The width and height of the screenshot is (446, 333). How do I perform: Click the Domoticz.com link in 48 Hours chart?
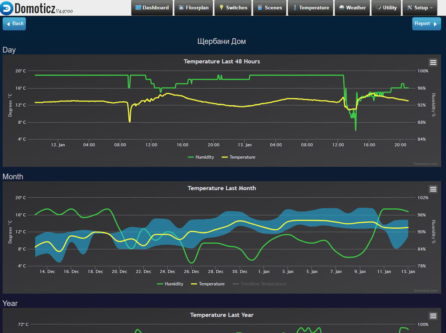(425, 164)
